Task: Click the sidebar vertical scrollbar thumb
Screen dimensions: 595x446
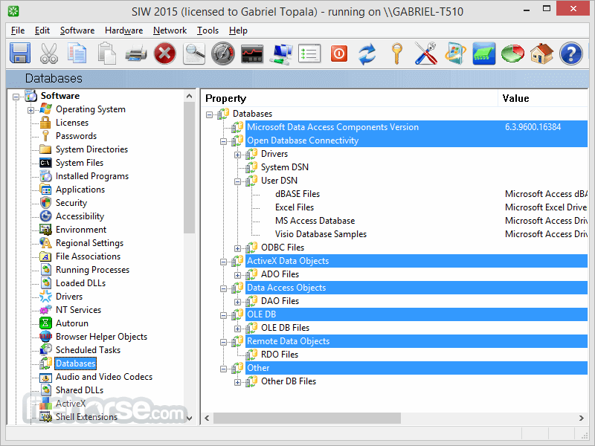Action: click(x=190, y=168)
